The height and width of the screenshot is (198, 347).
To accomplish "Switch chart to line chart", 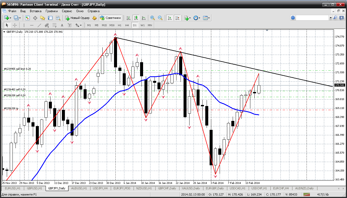I will pyautogui.click(x=144, y=18).
